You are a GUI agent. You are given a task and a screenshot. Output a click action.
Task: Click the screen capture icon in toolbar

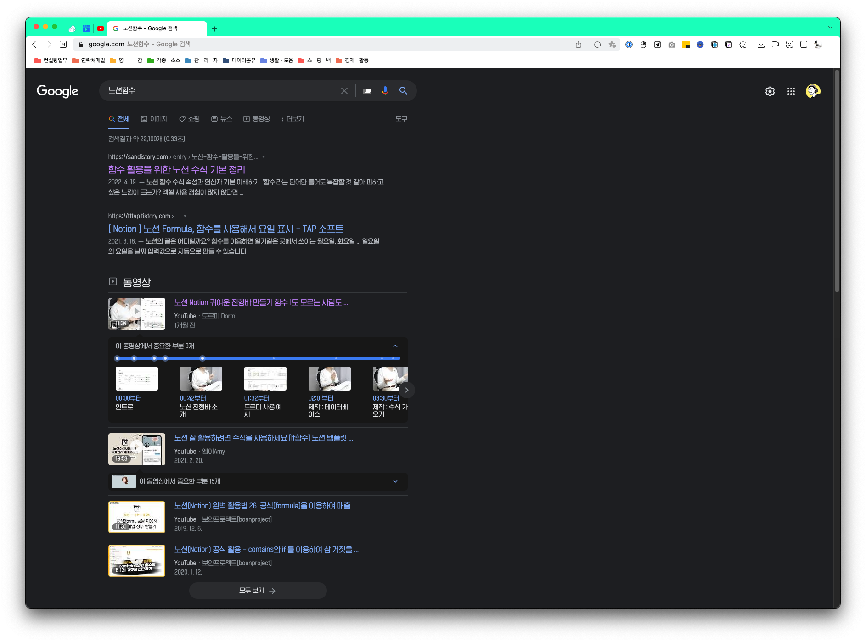point(789,45)
